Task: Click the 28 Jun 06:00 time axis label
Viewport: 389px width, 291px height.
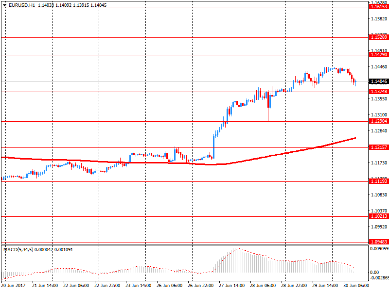Action: coord(263,286)
